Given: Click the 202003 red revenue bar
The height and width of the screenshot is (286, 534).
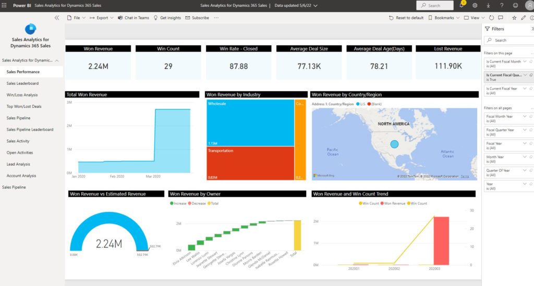Looking at the screenshot, I should pos(441,241).
